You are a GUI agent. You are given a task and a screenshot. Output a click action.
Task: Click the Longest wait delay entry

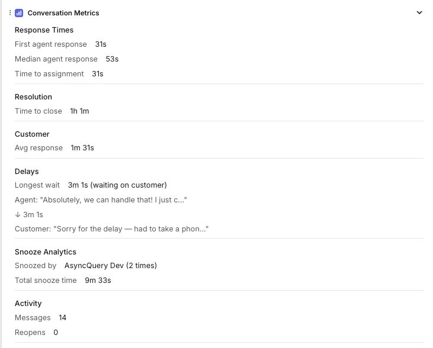coord(91,185)
